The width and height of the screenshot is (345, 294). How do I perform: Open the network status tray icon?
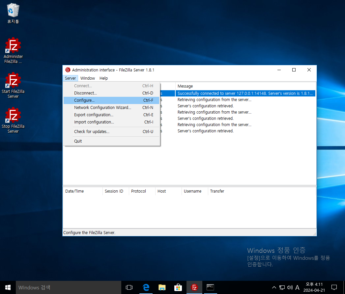pyautogui.click(x=282, y=287)
